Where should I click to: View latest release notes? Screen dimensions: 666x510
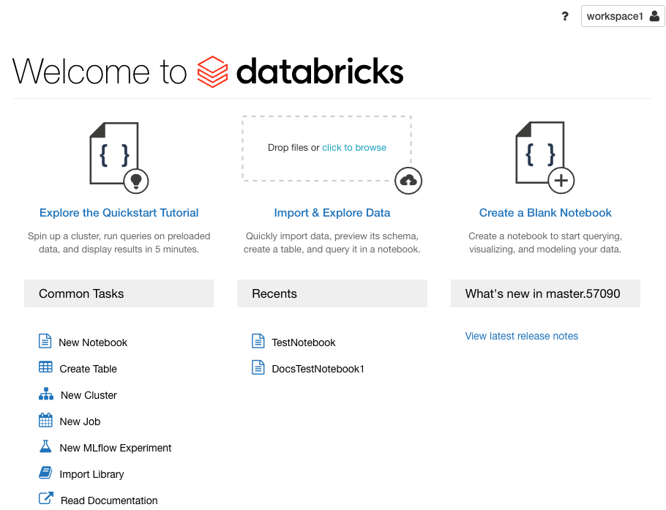click(x=522, y=336)
